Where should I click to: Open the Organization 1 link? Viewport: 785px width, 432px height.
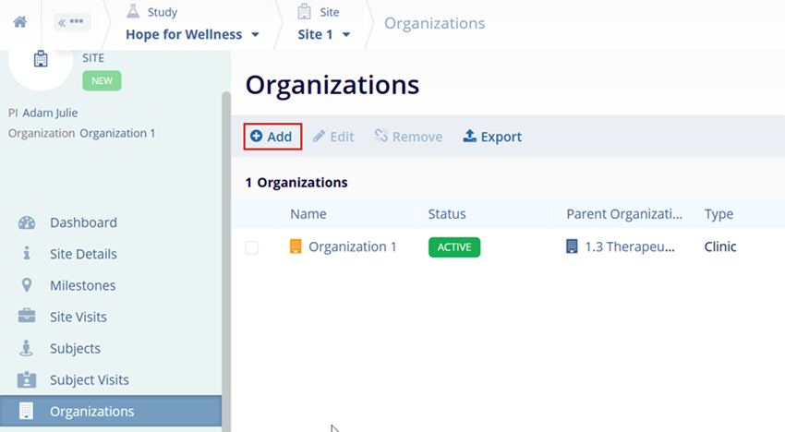point(352,246)
